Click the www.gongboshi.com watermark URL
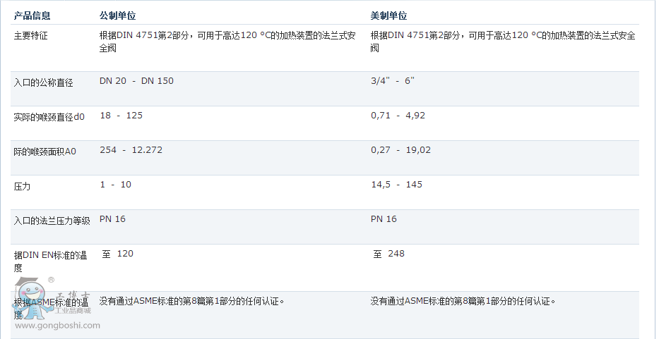 [57, 326]
